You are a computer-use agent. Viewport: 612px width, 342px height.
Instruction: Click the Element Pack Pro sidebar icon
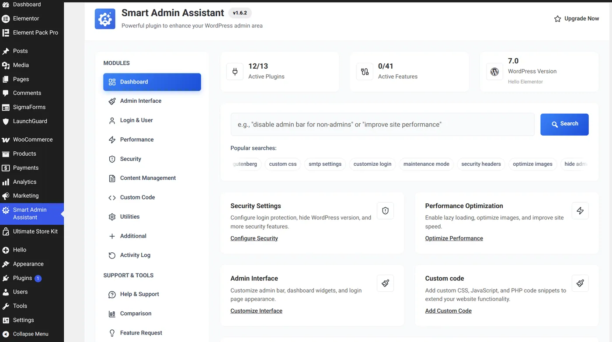pos(6,33)
